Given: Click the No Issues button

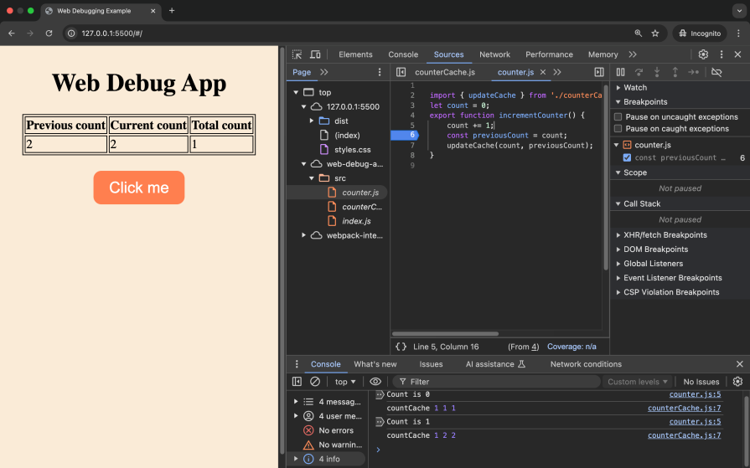Looking at the screenshot, I should [x=701, y=382].
